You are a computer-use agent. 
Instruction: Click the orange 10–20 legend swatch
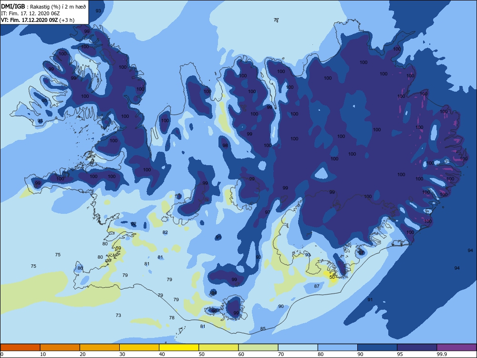pyautogui.click(x=60, y=347)
